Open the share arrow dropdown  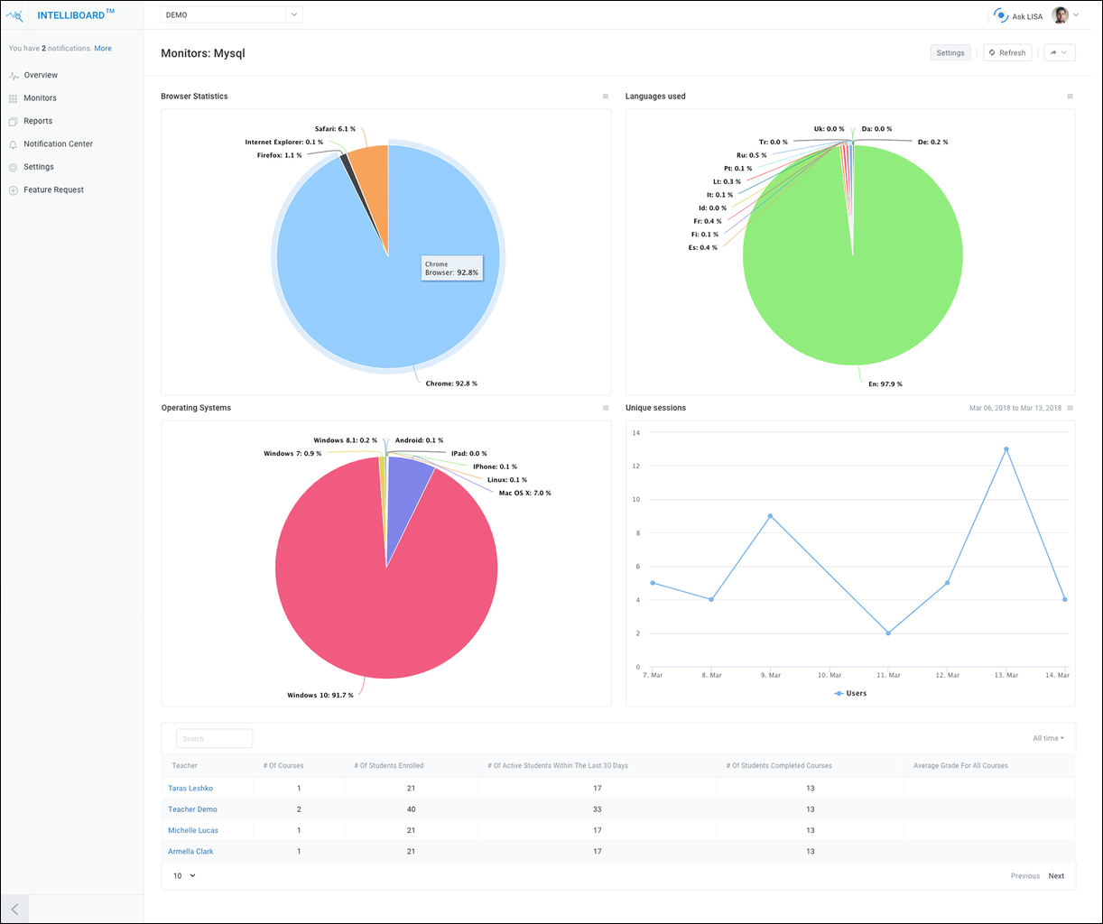pos(1059,53)
